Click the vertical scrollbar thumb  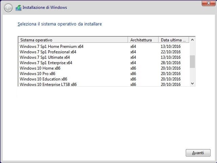tap(192, 61)
